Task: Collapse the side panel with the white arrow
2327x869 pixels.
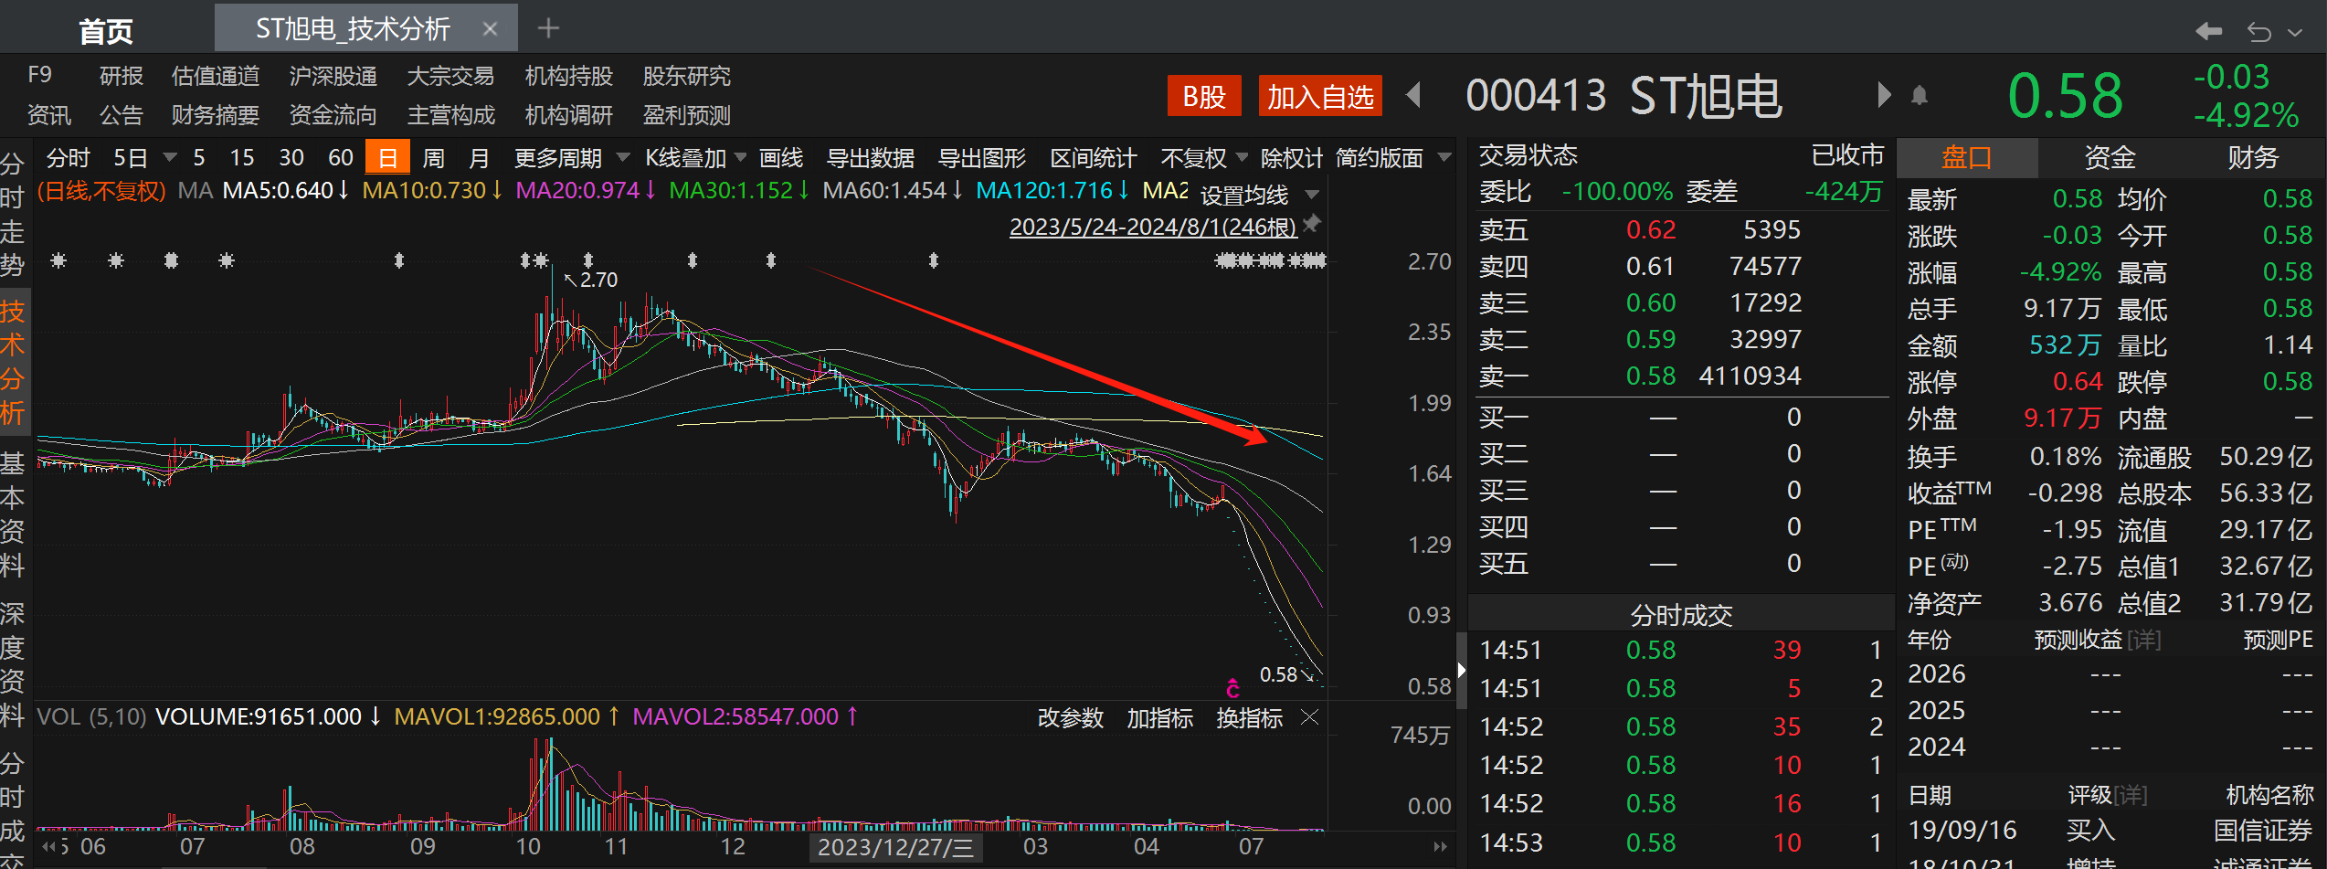Action: pyautogui.click(x=1462, y=670)
